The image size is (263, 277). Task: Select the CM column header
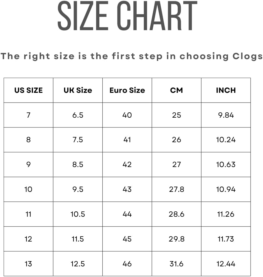pos(176,90)
